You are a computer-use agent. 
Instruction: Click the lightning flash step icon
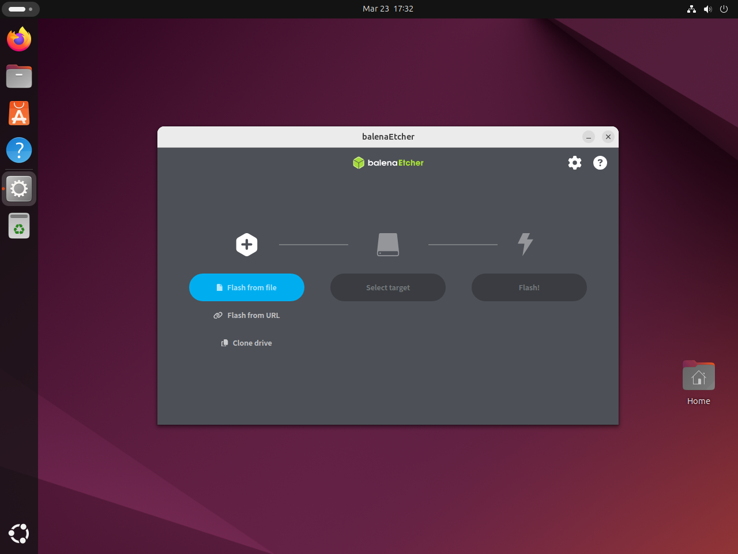point(525,244)
